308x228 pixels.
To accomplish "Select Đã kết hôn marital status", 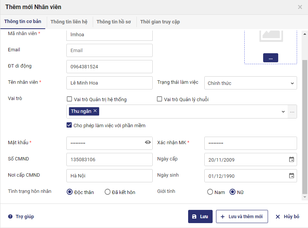I will point(107,192).
